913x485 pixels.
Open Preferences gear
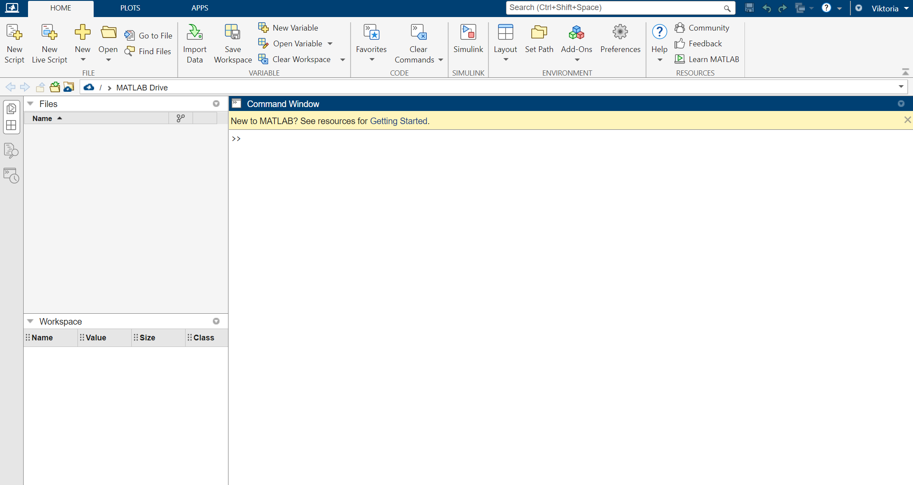coord(620,39)
